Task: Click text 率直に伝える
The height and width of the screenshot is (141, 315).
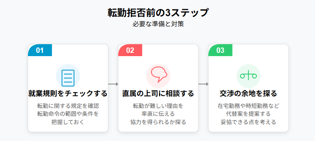Action: coord(158,114)
